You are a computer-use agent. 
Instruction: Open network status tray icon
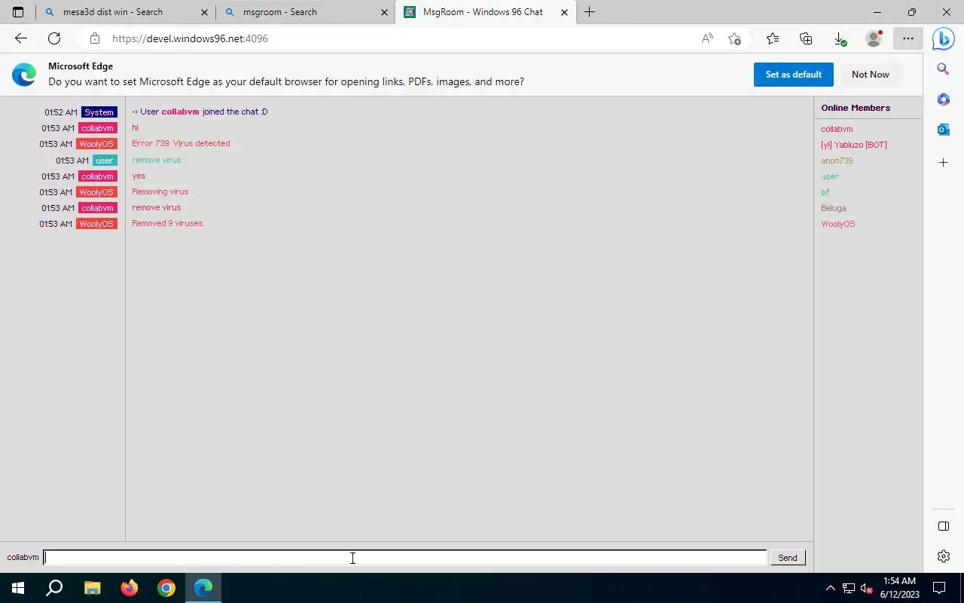[849, 588]
